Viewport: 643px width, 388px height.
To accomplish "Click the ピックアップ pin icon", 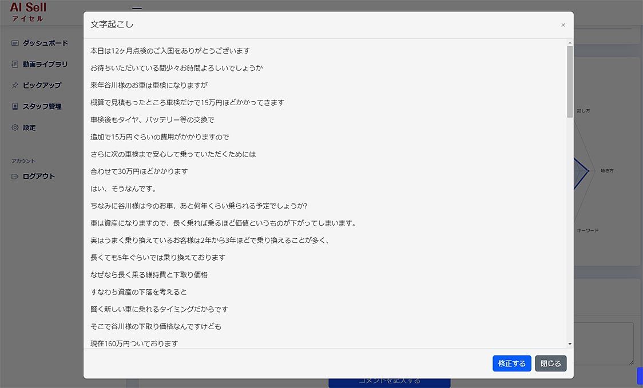I will click(x=15, y=85).
